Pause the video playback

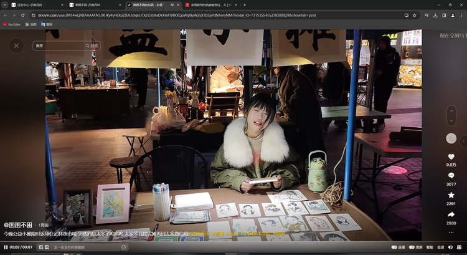(x=6, y=248)
